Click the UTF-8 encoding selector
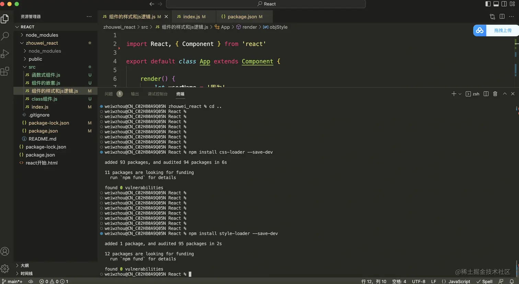The height and width of the screenshot is (284, 519). coord(419,281)
